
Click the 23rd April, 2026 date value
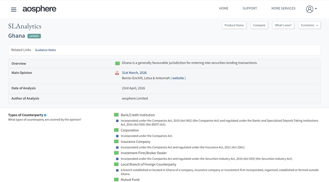[134, 88]
